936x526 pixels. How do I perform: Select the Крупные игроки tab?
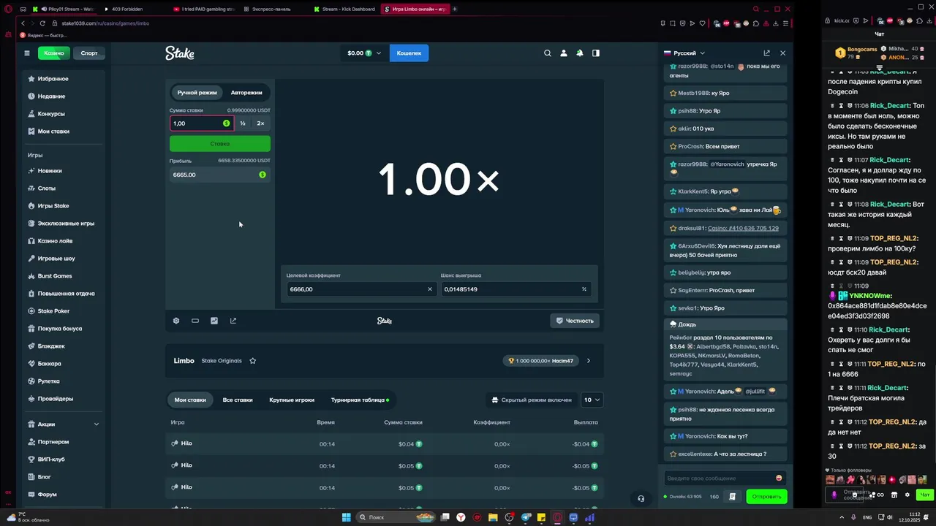[292, 400]
